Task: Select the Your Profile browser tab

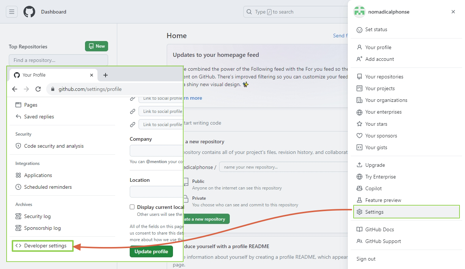Action: tap(53, 75)
